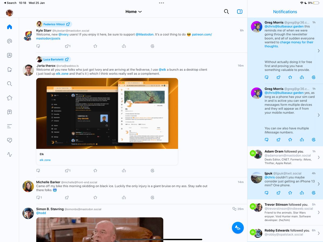Open the Lists icon in the sidebar
The height and width of the screenshot is (242, 323).
[9, 126]
